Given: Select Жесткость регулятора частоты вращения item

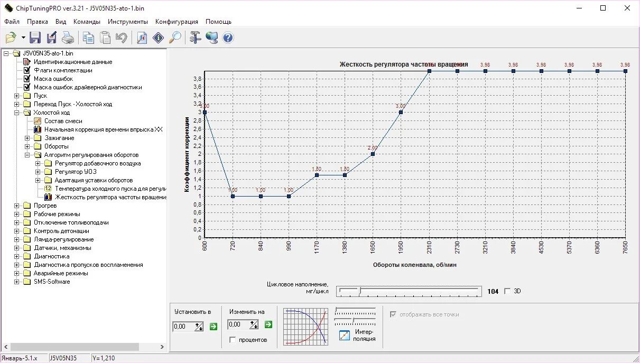Looking at the screenshot, I should tap(110, 197).
